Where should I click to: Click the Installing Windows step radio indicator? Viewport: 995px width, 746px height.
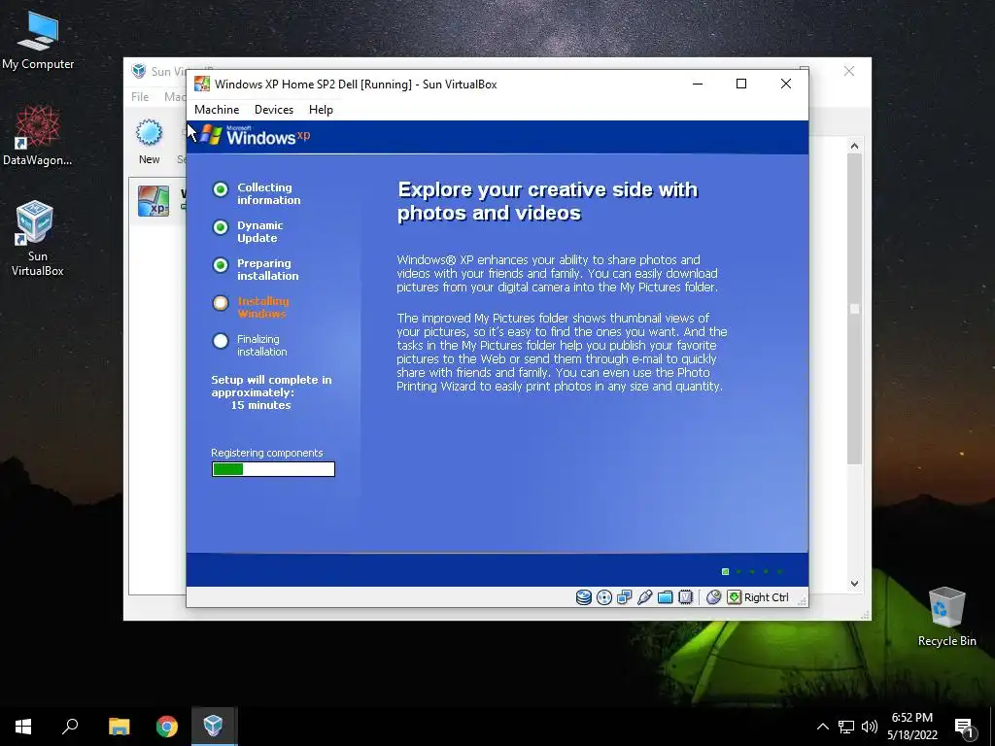221,303
